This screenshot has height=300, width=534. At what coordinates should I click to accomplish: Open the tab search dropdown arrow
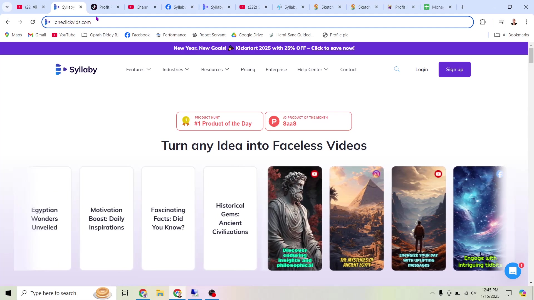(x=7, y=7)
